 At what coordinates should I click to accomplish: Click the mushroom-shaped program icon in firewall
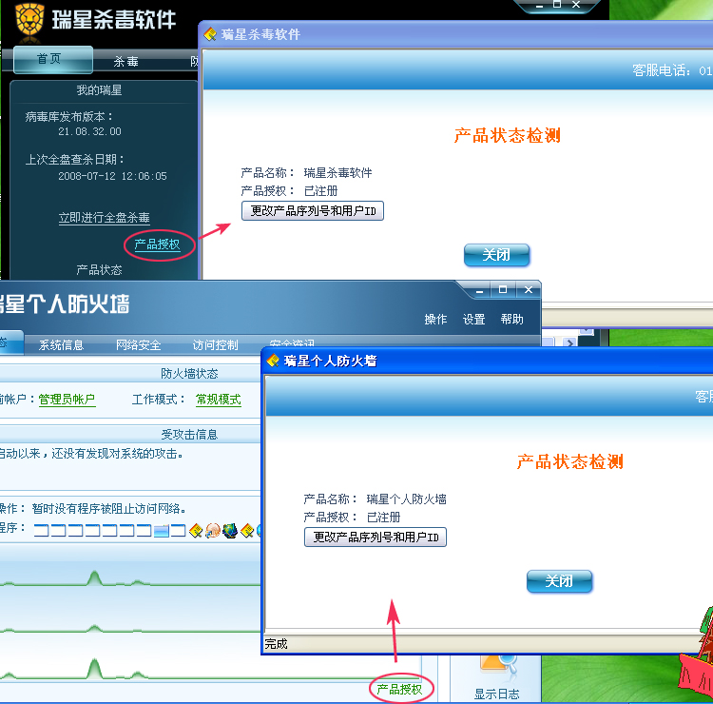tap(213, 531)
